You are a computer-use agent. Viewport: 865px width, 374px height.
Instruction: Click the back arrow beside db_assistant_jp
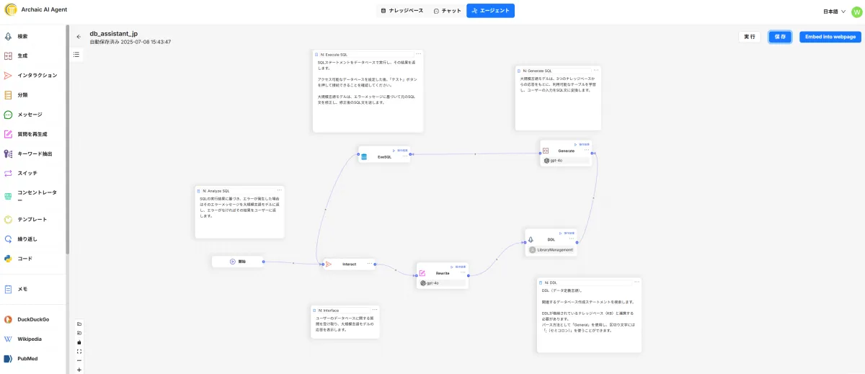point(79,37)
